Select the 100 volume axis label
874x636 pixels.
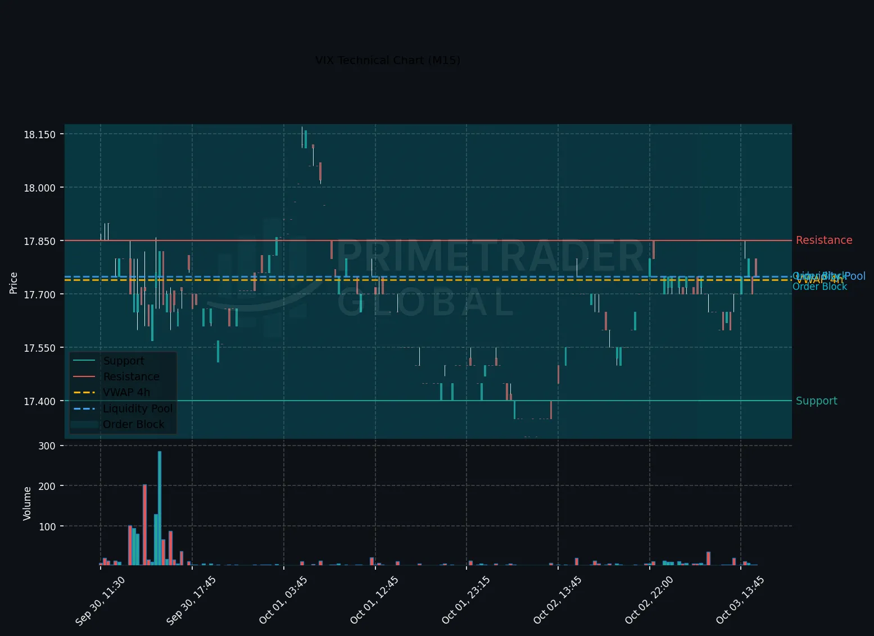(x=47, y=526)
